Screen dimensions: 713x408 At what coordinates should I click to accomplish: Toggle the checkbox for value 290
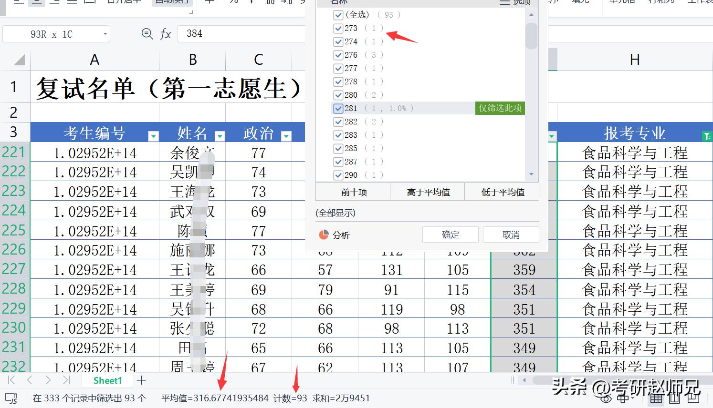(338, 175)
